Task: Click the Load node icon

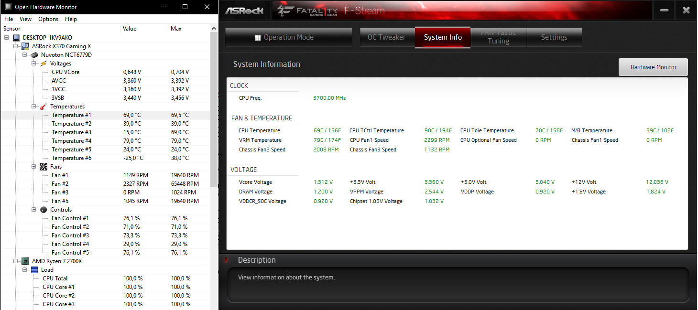Action: click(x=34, y=270)
